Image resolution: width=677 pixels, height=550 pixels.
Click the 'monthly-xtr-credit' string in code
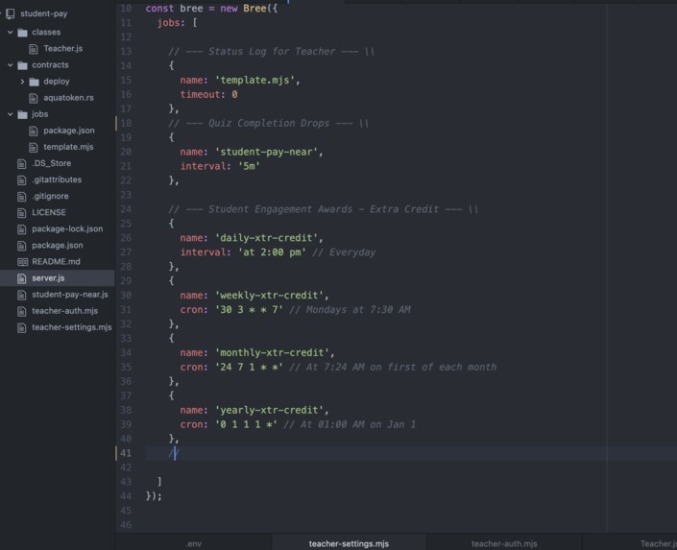[272, 352]
